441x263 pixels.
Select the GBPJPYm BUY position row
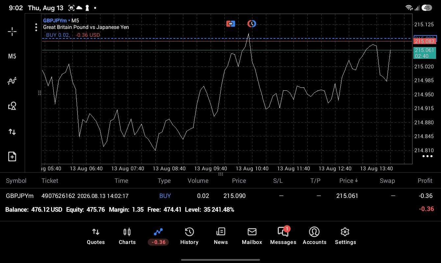(220, 196)
